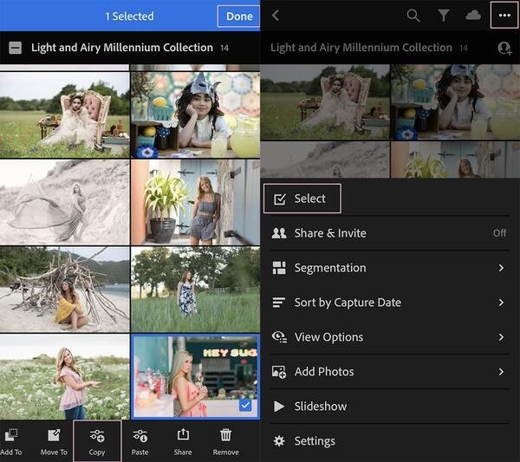
Task: Click the View Options eye icon
Action: pos(279,337)
